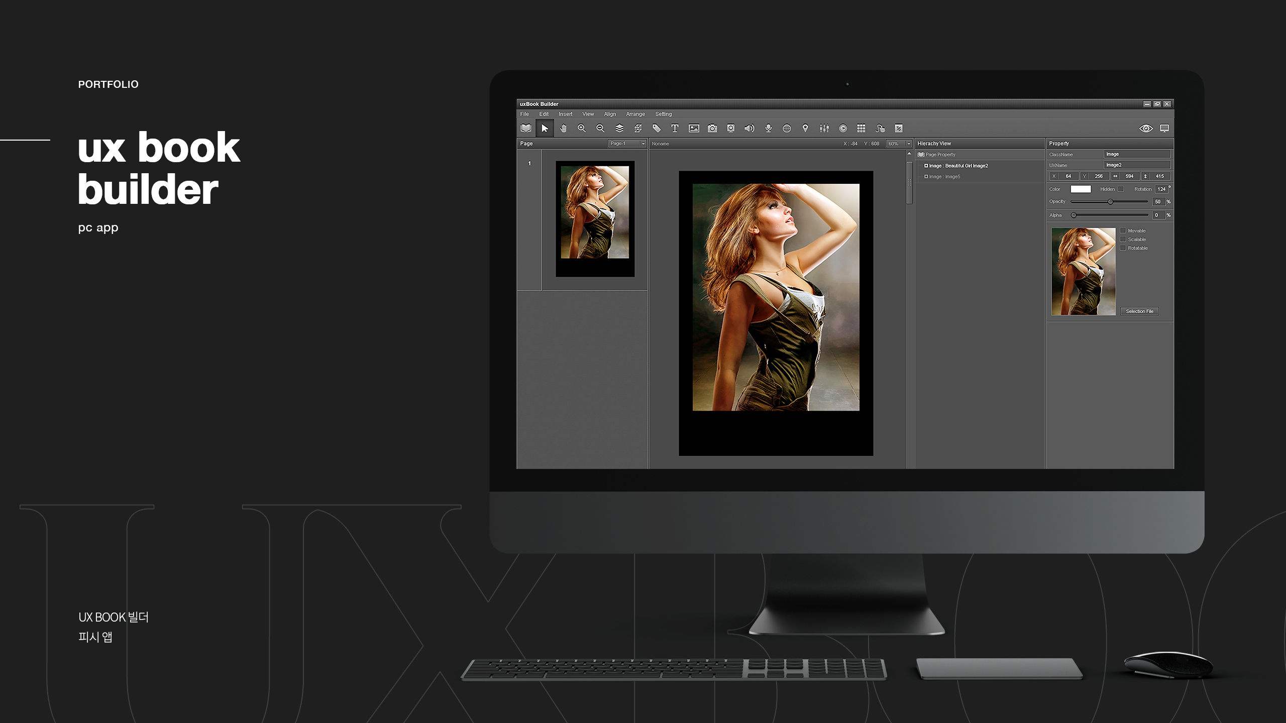1286x723 pixels.
Task: Click the zoom out magnifier tool
Action: [x=600, y=129]
